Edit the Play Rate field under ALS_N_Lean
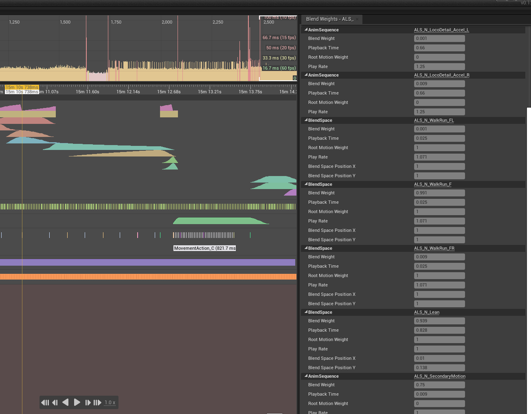Image resolution: width=531 pixels, height=414 pixels. tap(439, 349)
